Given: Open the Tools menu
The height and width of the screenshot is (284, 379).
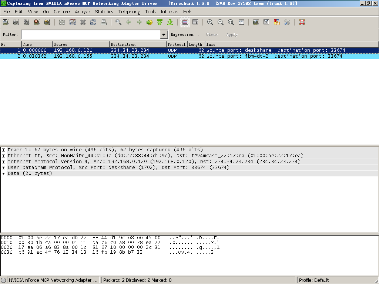Looking at the screenshot, I should click(x=150, y=11).
